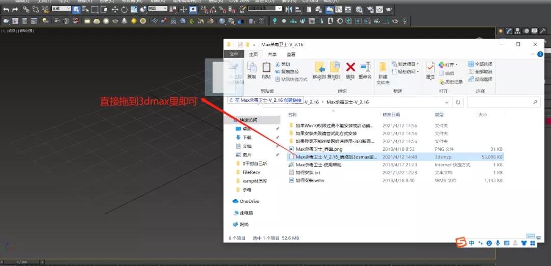Activate the Select and Rotate tool
Screen dimensions: 551x266
[124, 10]
